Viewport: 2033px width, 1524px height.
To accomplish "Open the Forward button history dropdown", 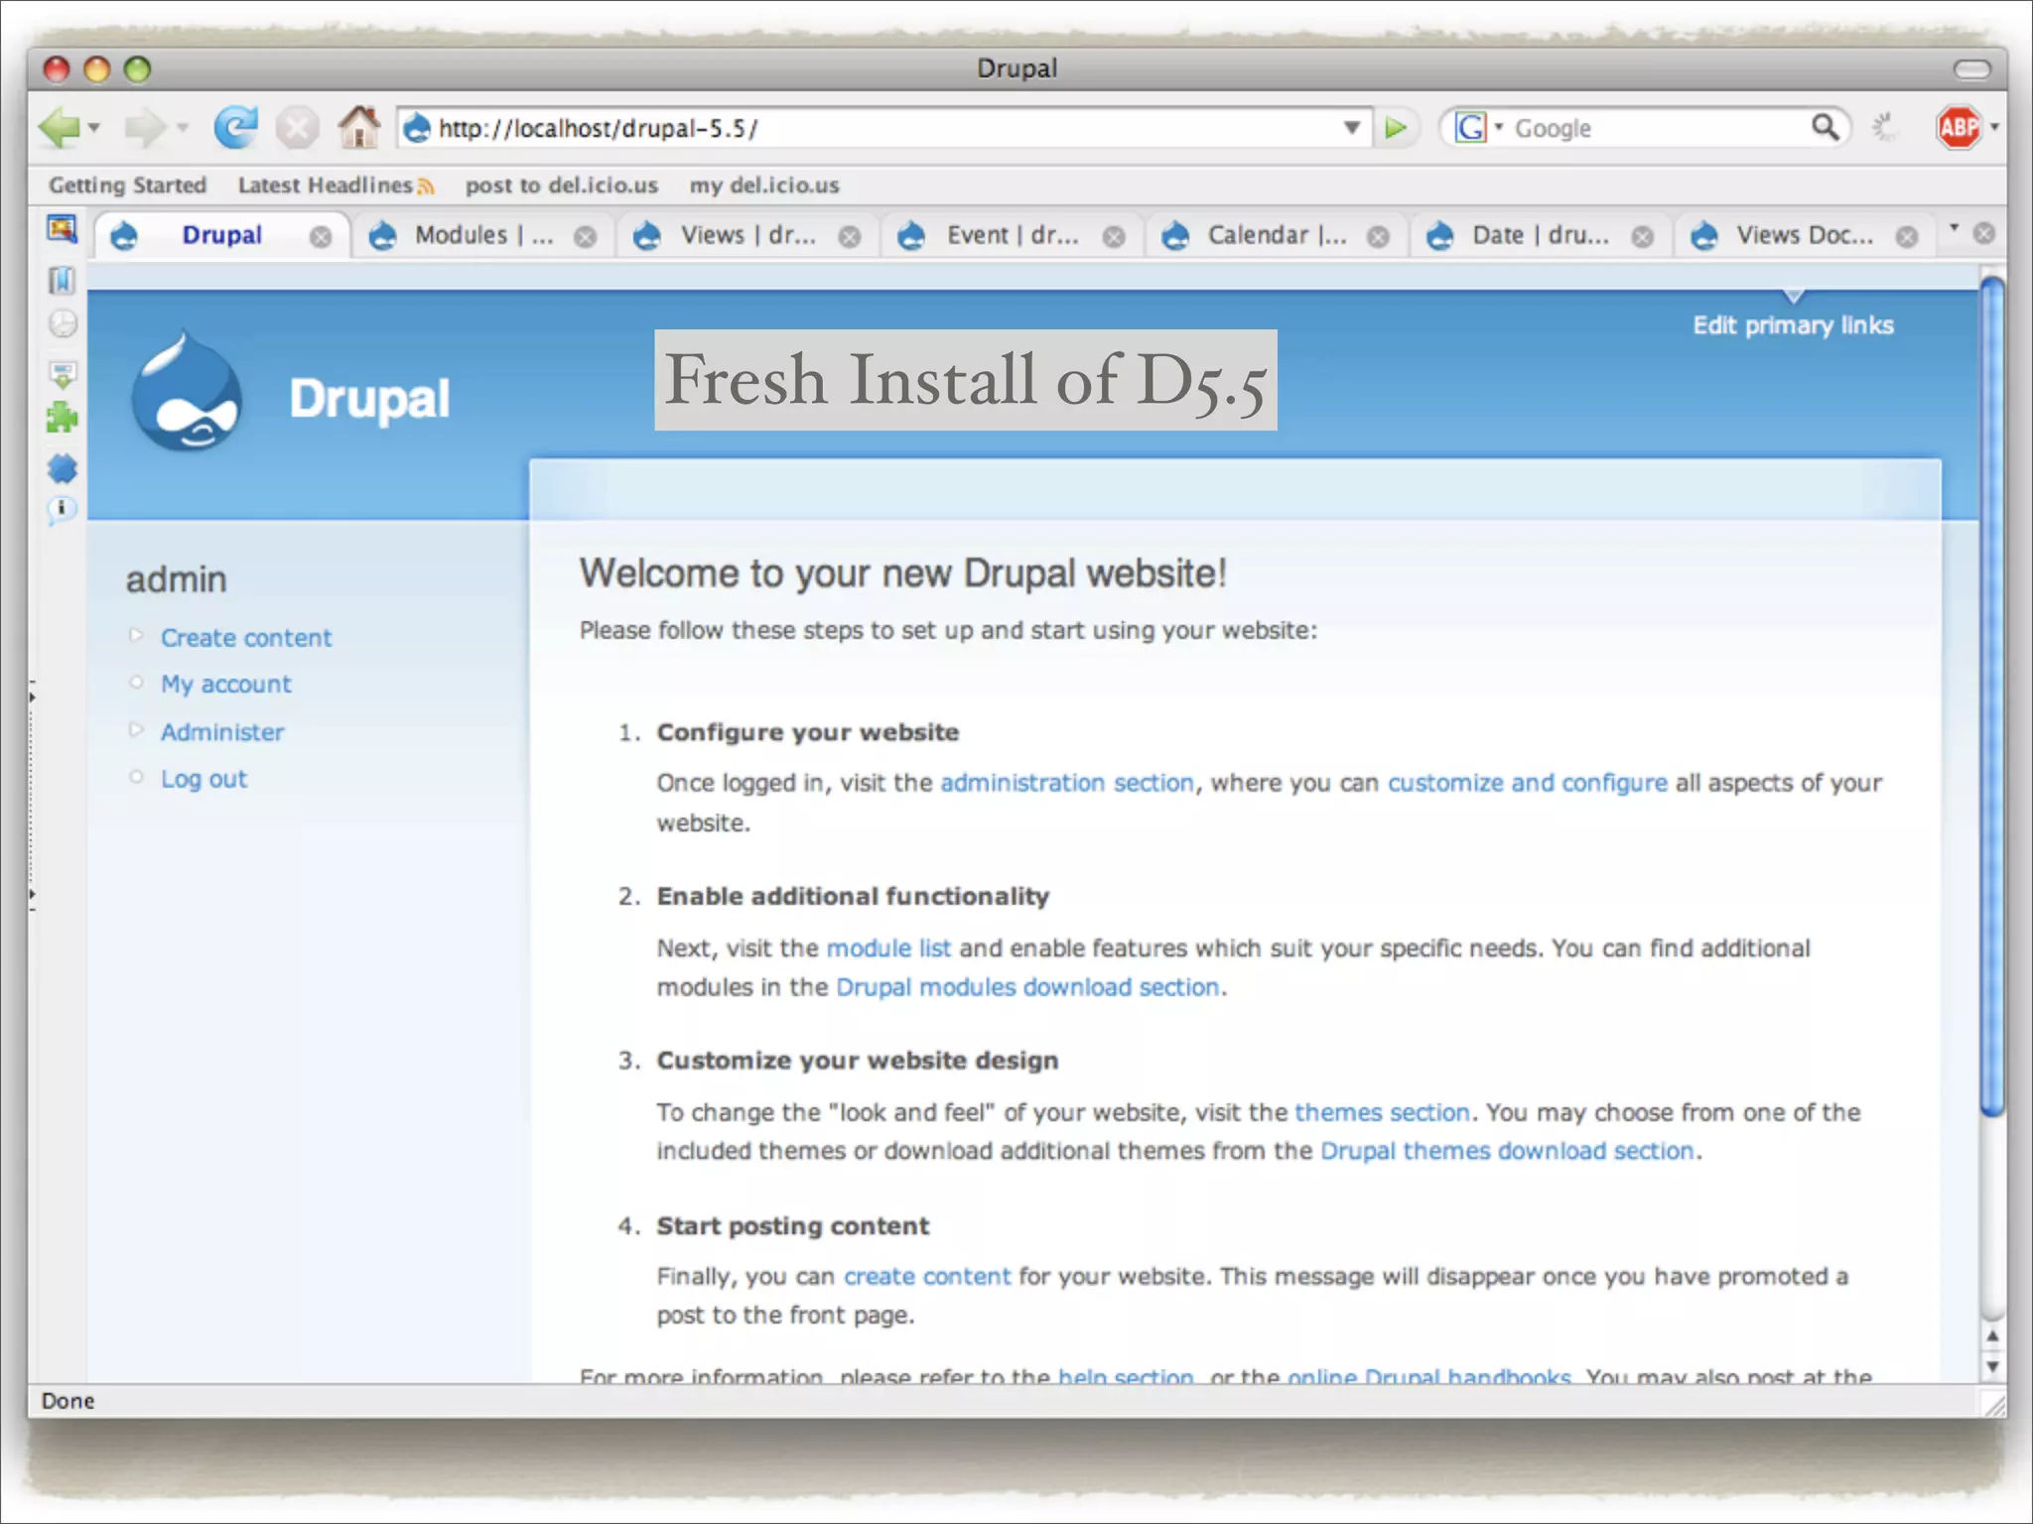I will point(182,128).
